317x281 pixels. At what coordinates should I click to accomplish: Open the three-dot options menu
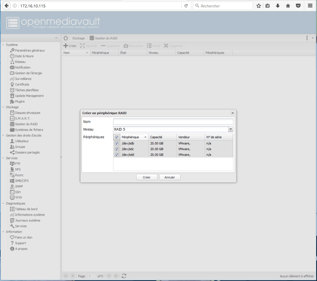307,38
